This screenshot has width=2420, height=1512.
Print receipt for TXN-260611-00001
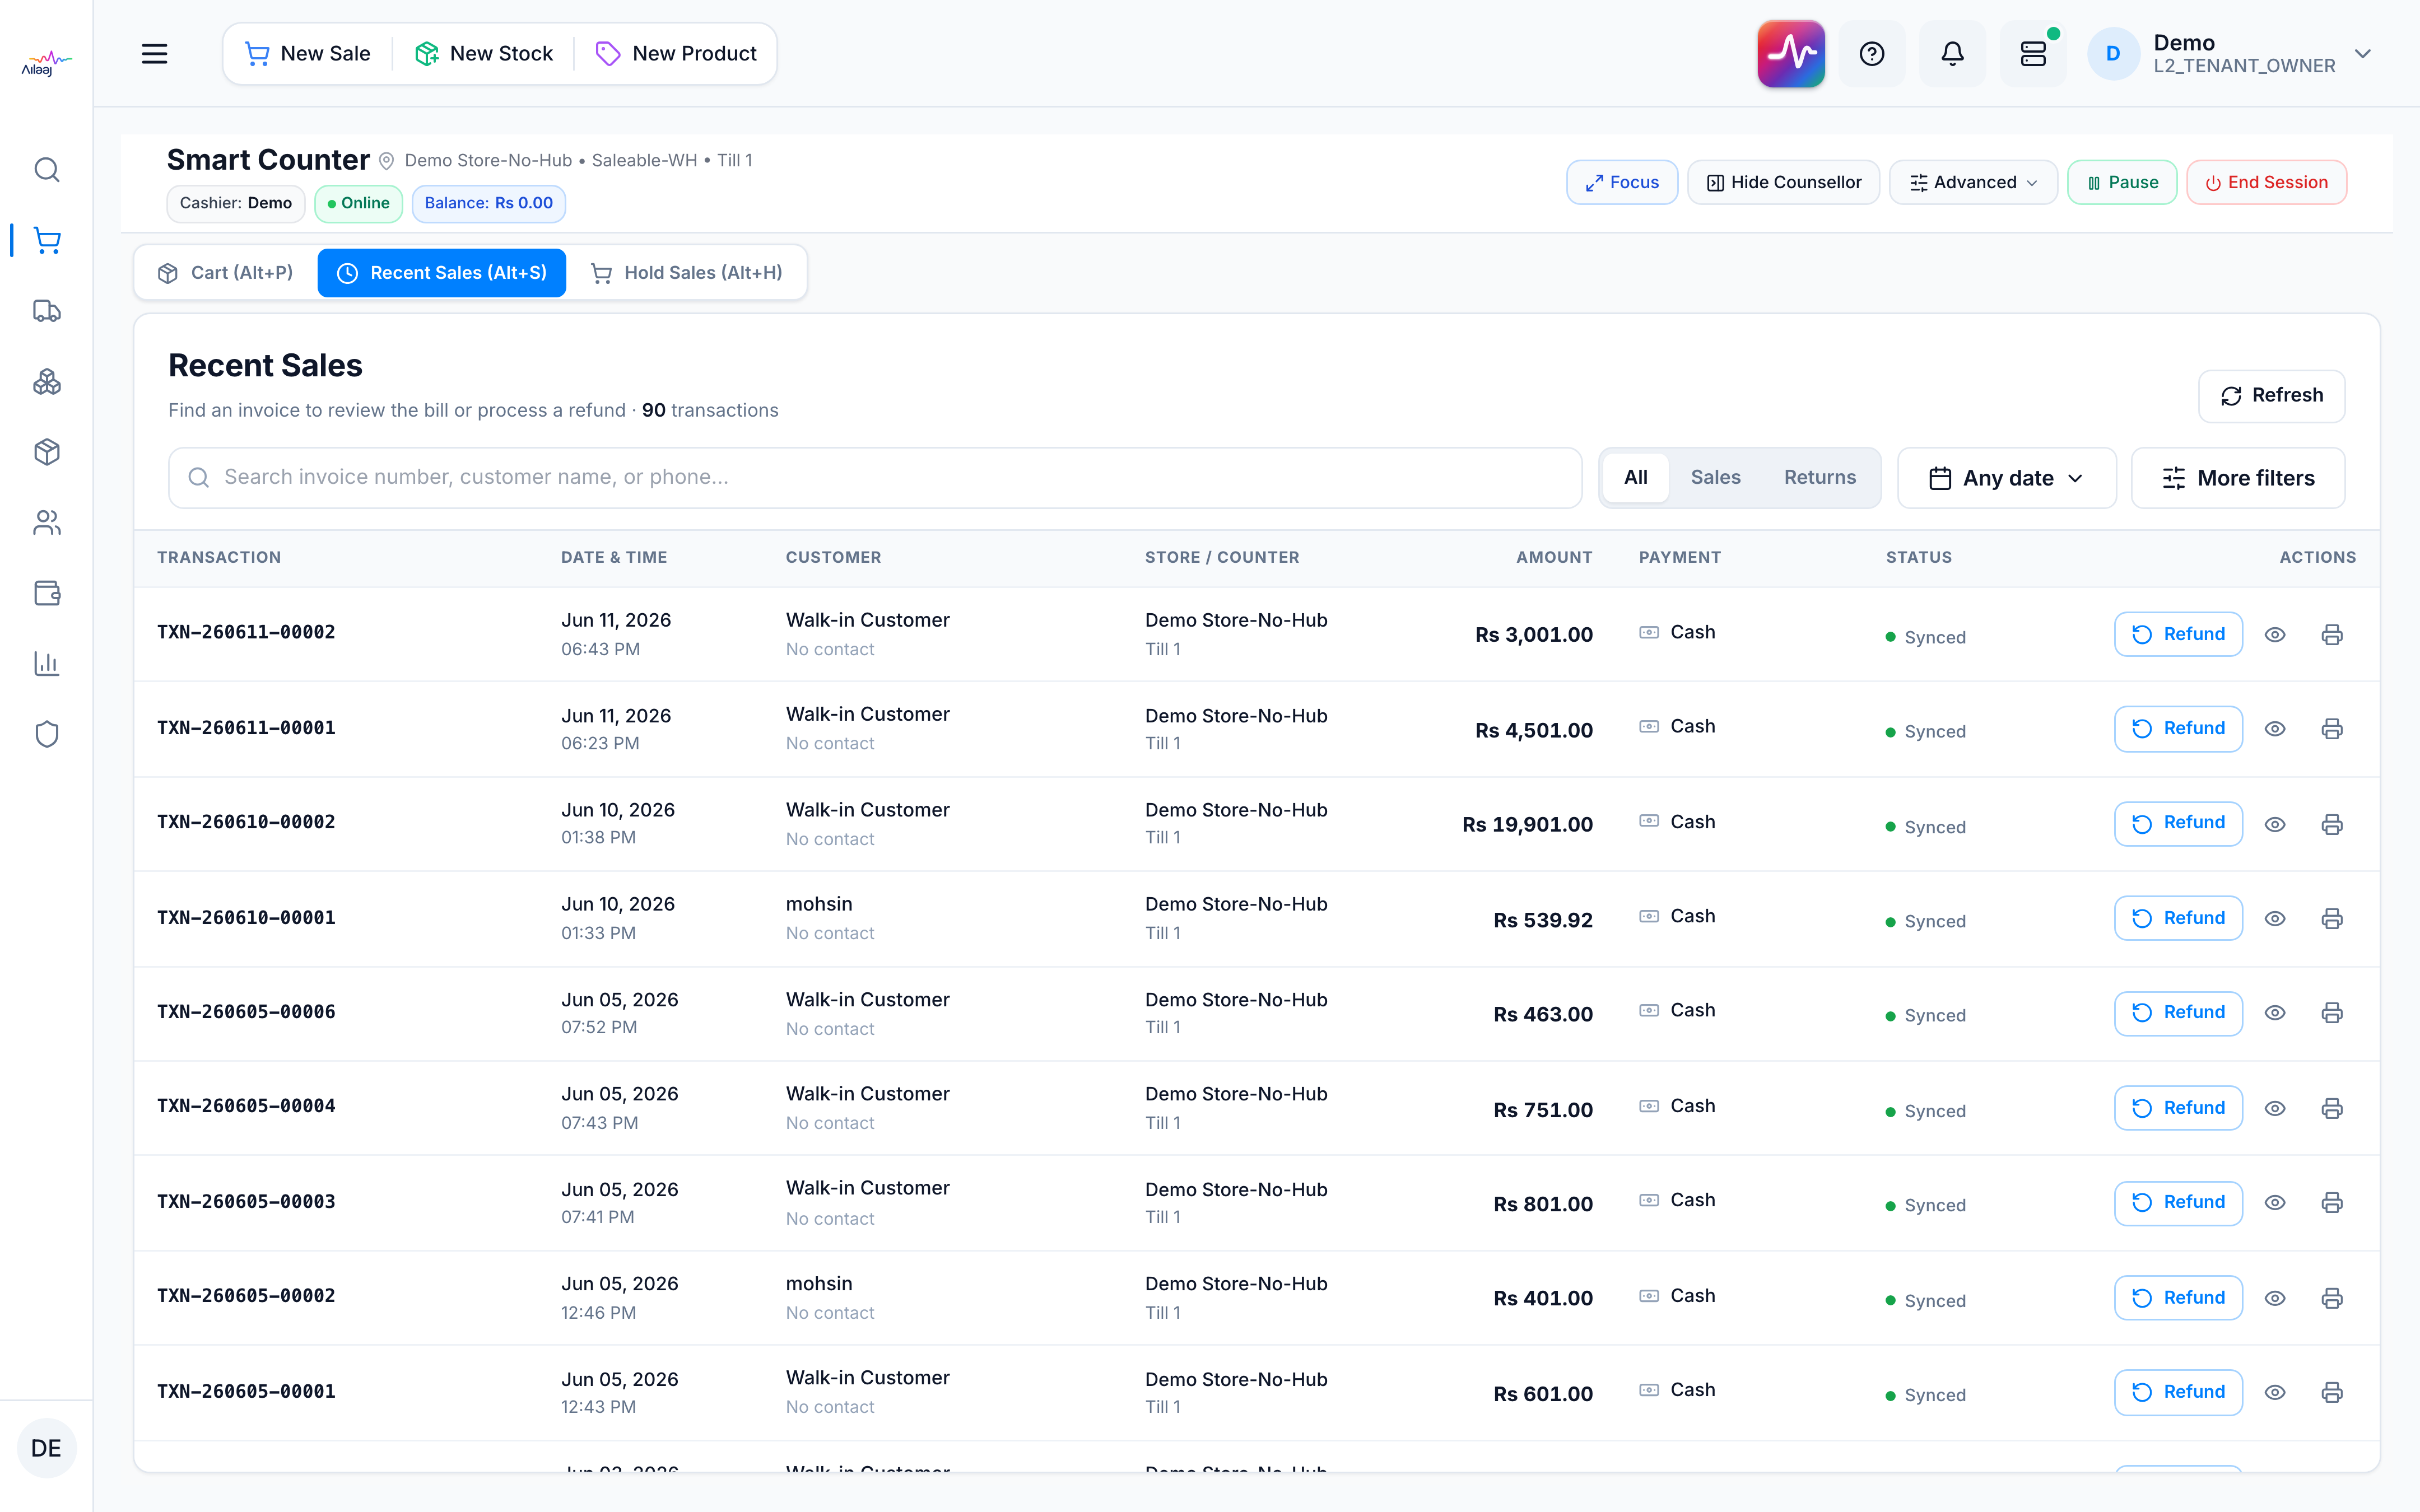(2332, 729)
